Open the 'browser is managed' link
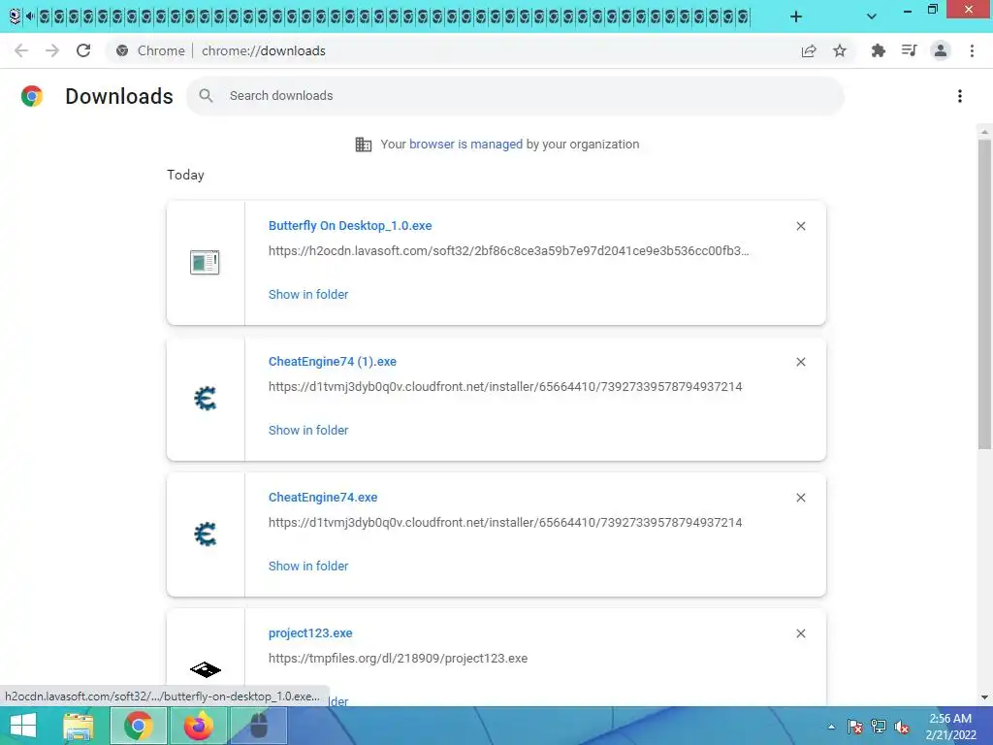 466,144
